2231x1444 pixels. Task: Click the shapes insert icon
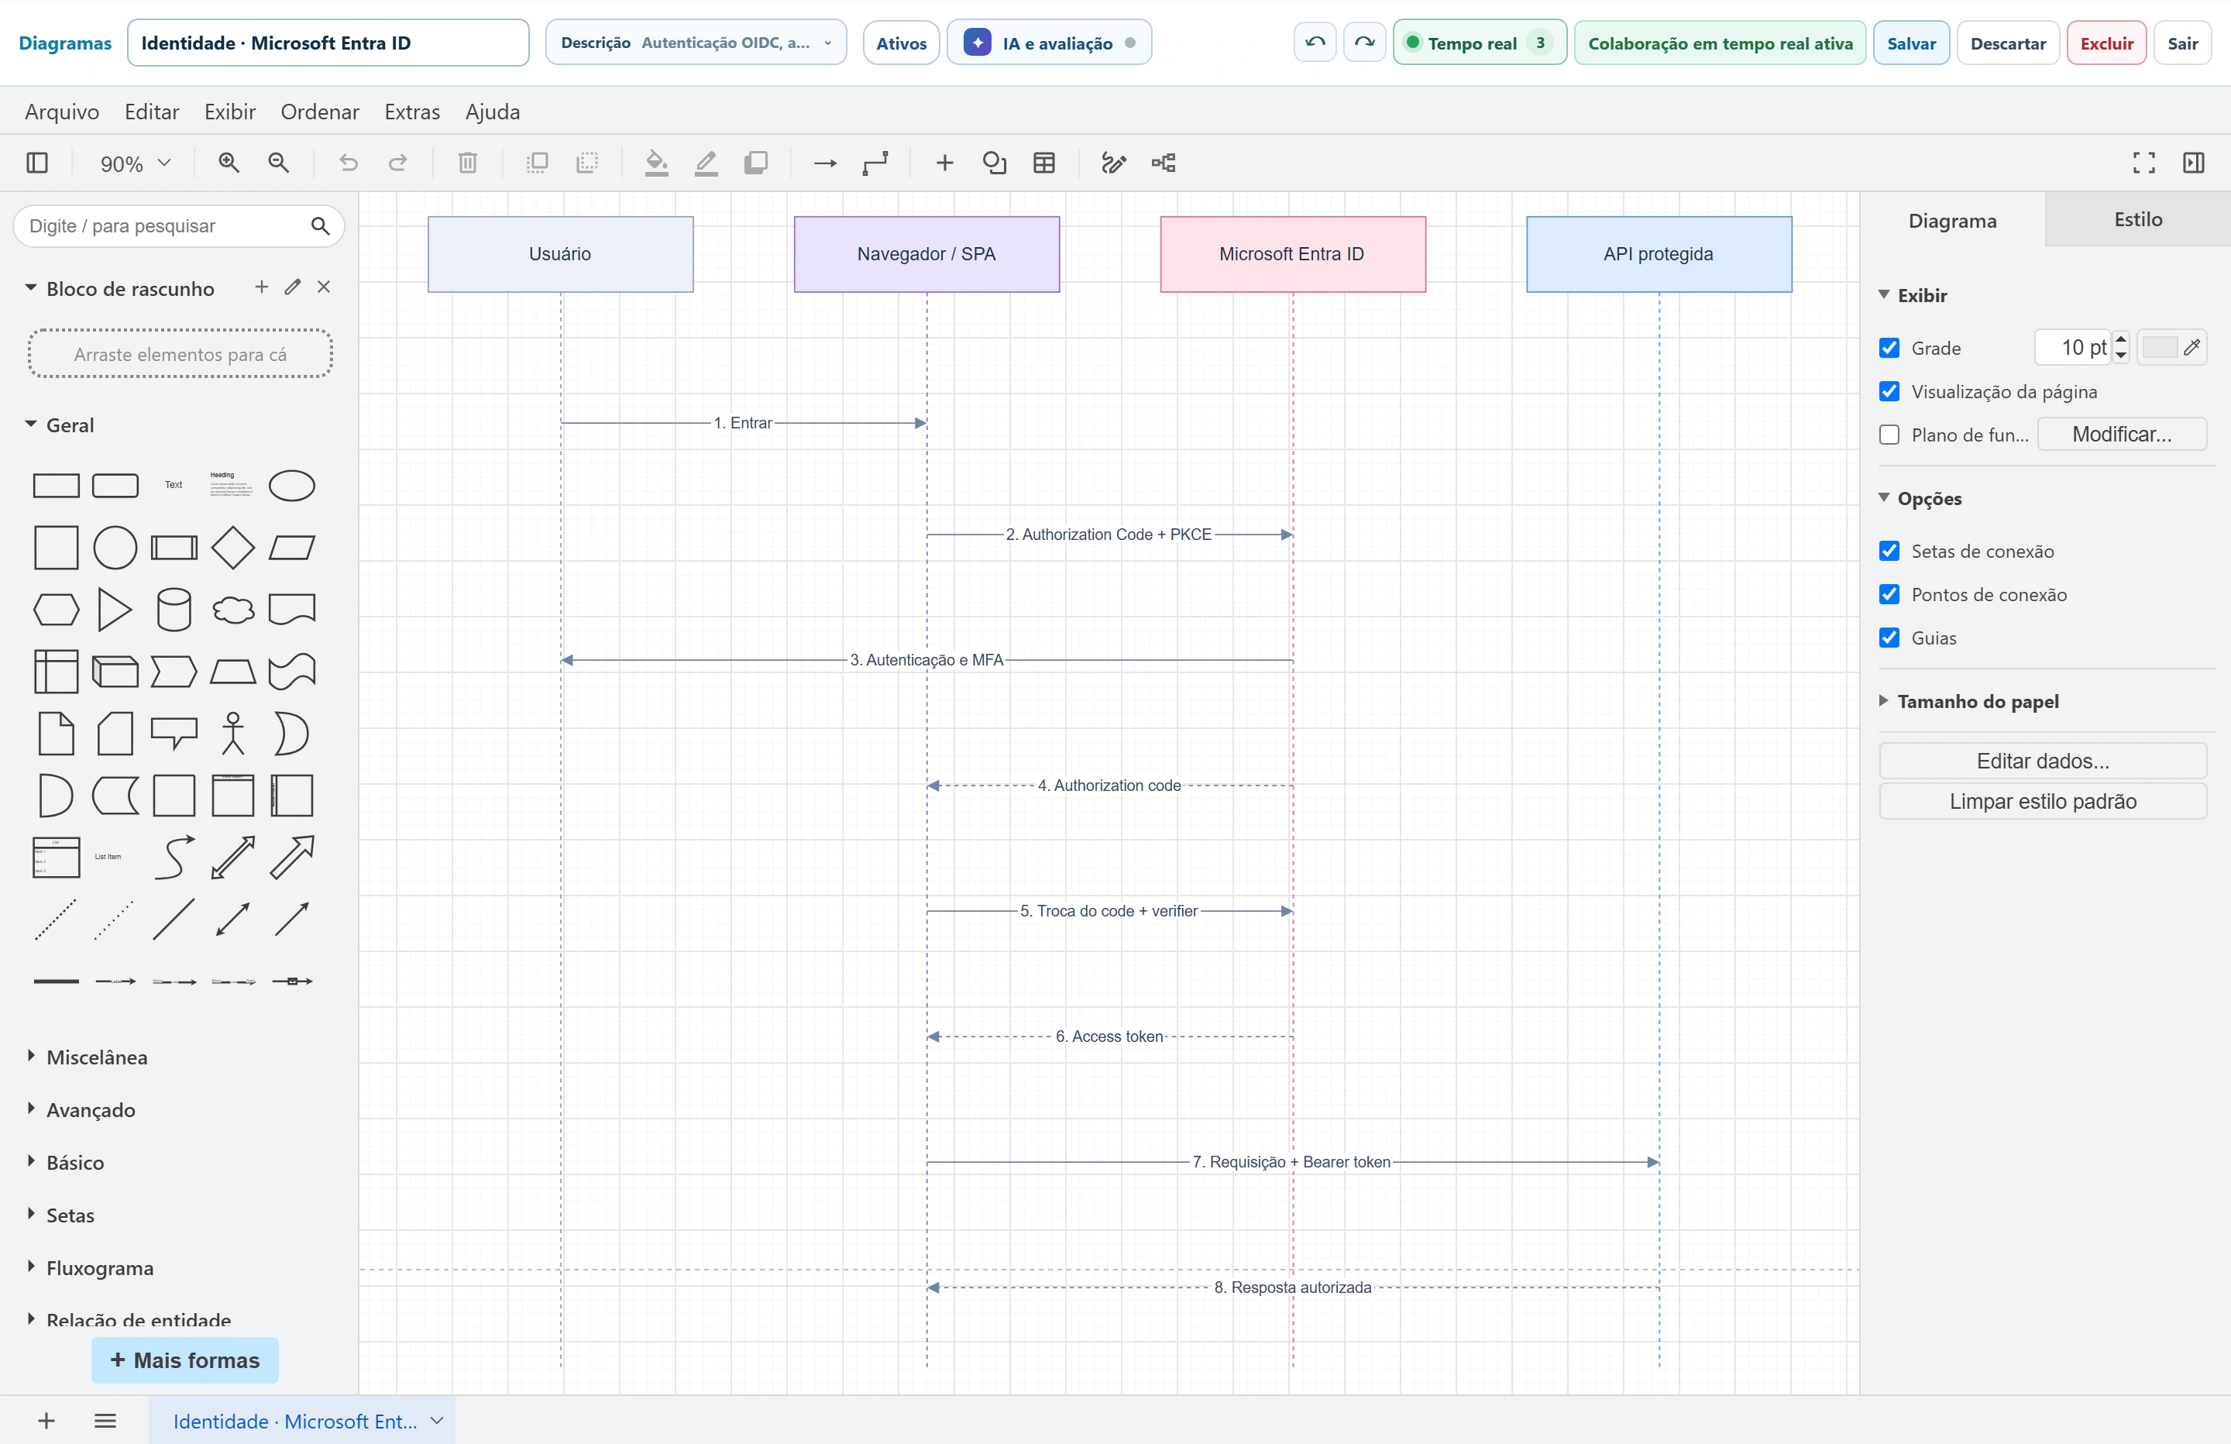pos(995,163)
